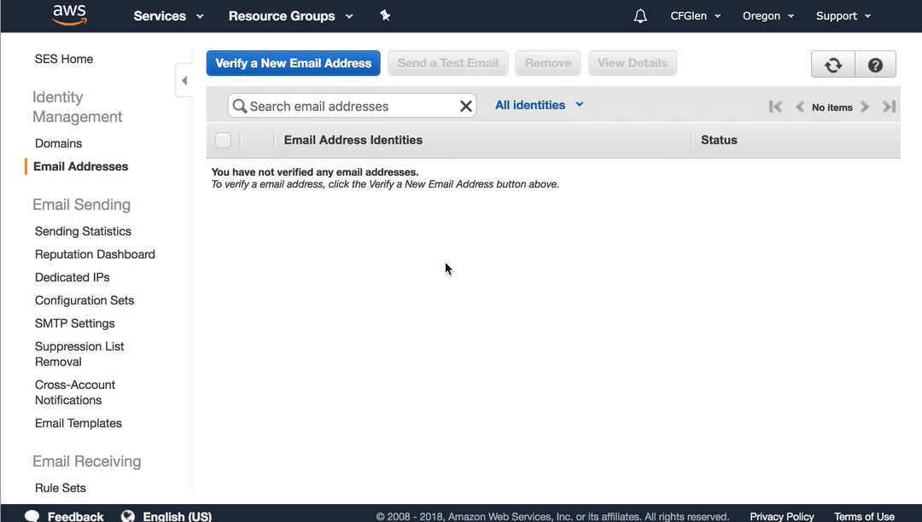Go to SES Home
The width and height of the screenshot is (922, 522).
(63, 59)
